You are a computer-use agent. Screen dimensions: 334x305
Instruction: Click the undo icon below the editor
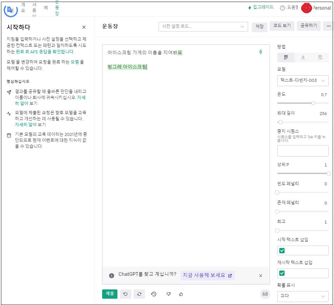125,294
